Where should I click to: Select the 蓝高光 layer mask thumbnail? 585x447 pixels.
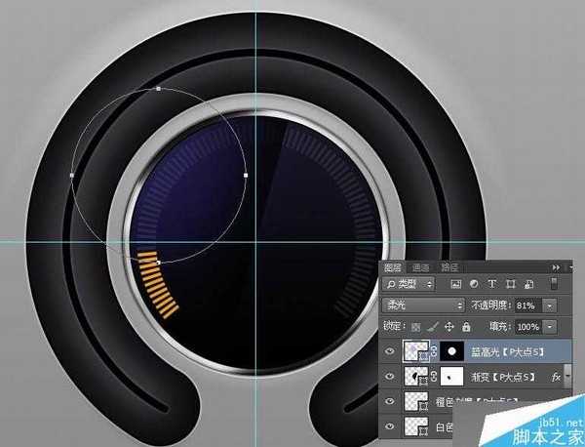tap(449, 349)
